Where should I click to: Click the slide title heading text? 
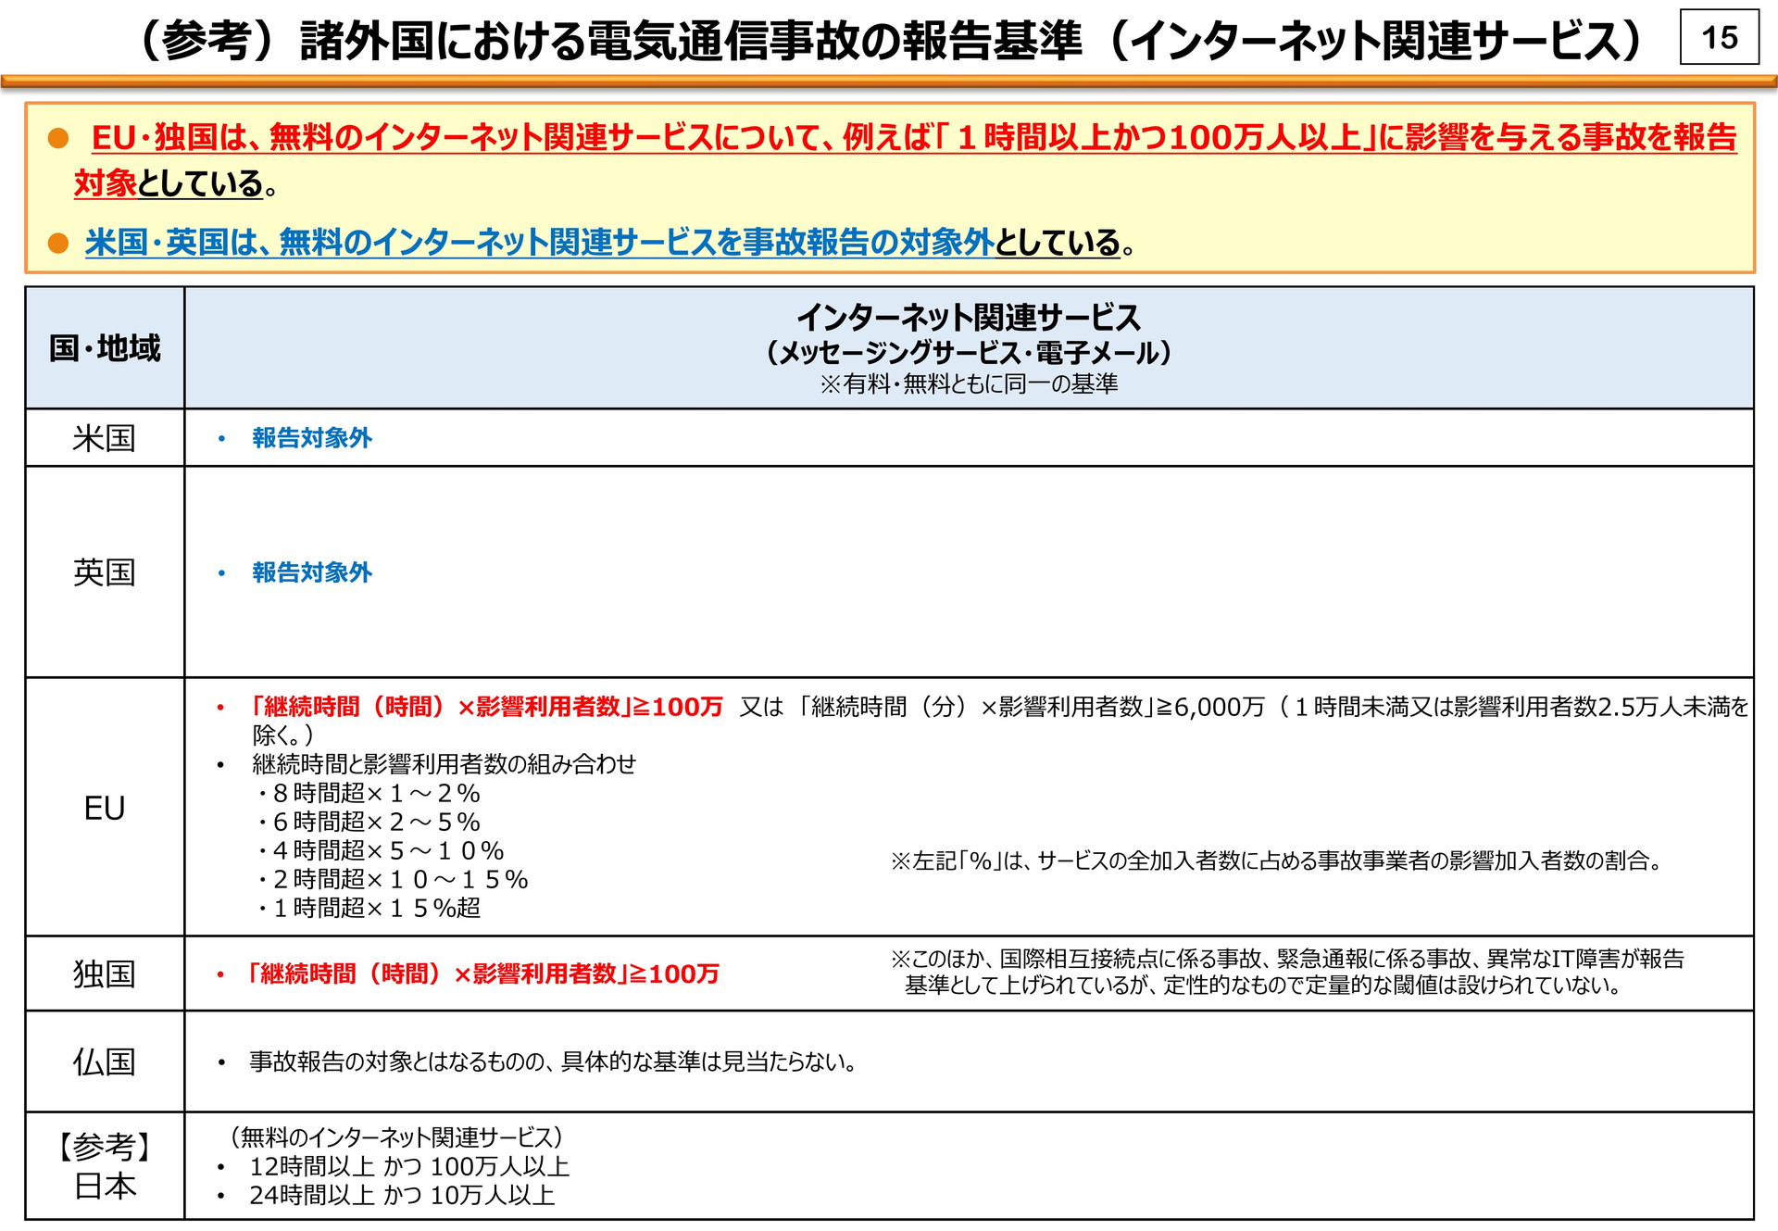click(889, 40)
